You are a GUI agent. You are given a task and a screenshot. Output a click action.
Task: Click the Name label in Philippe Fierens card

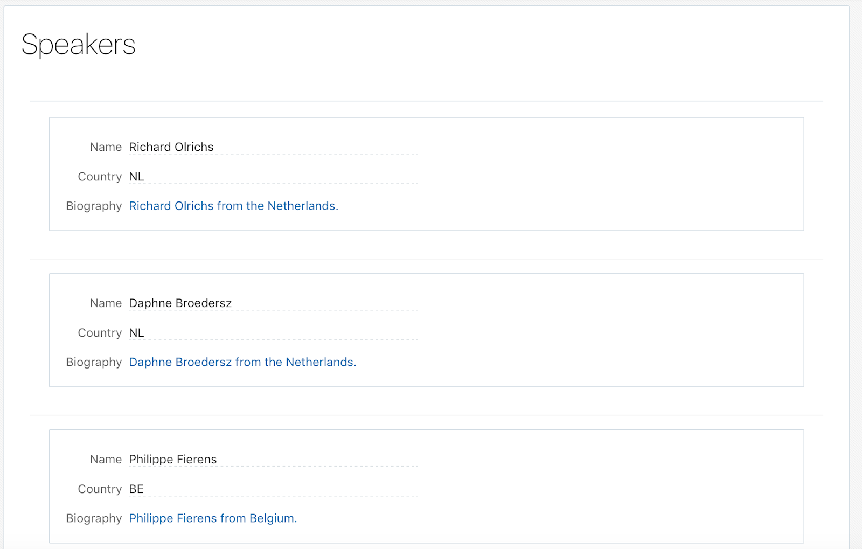click(x=106, y=460)
